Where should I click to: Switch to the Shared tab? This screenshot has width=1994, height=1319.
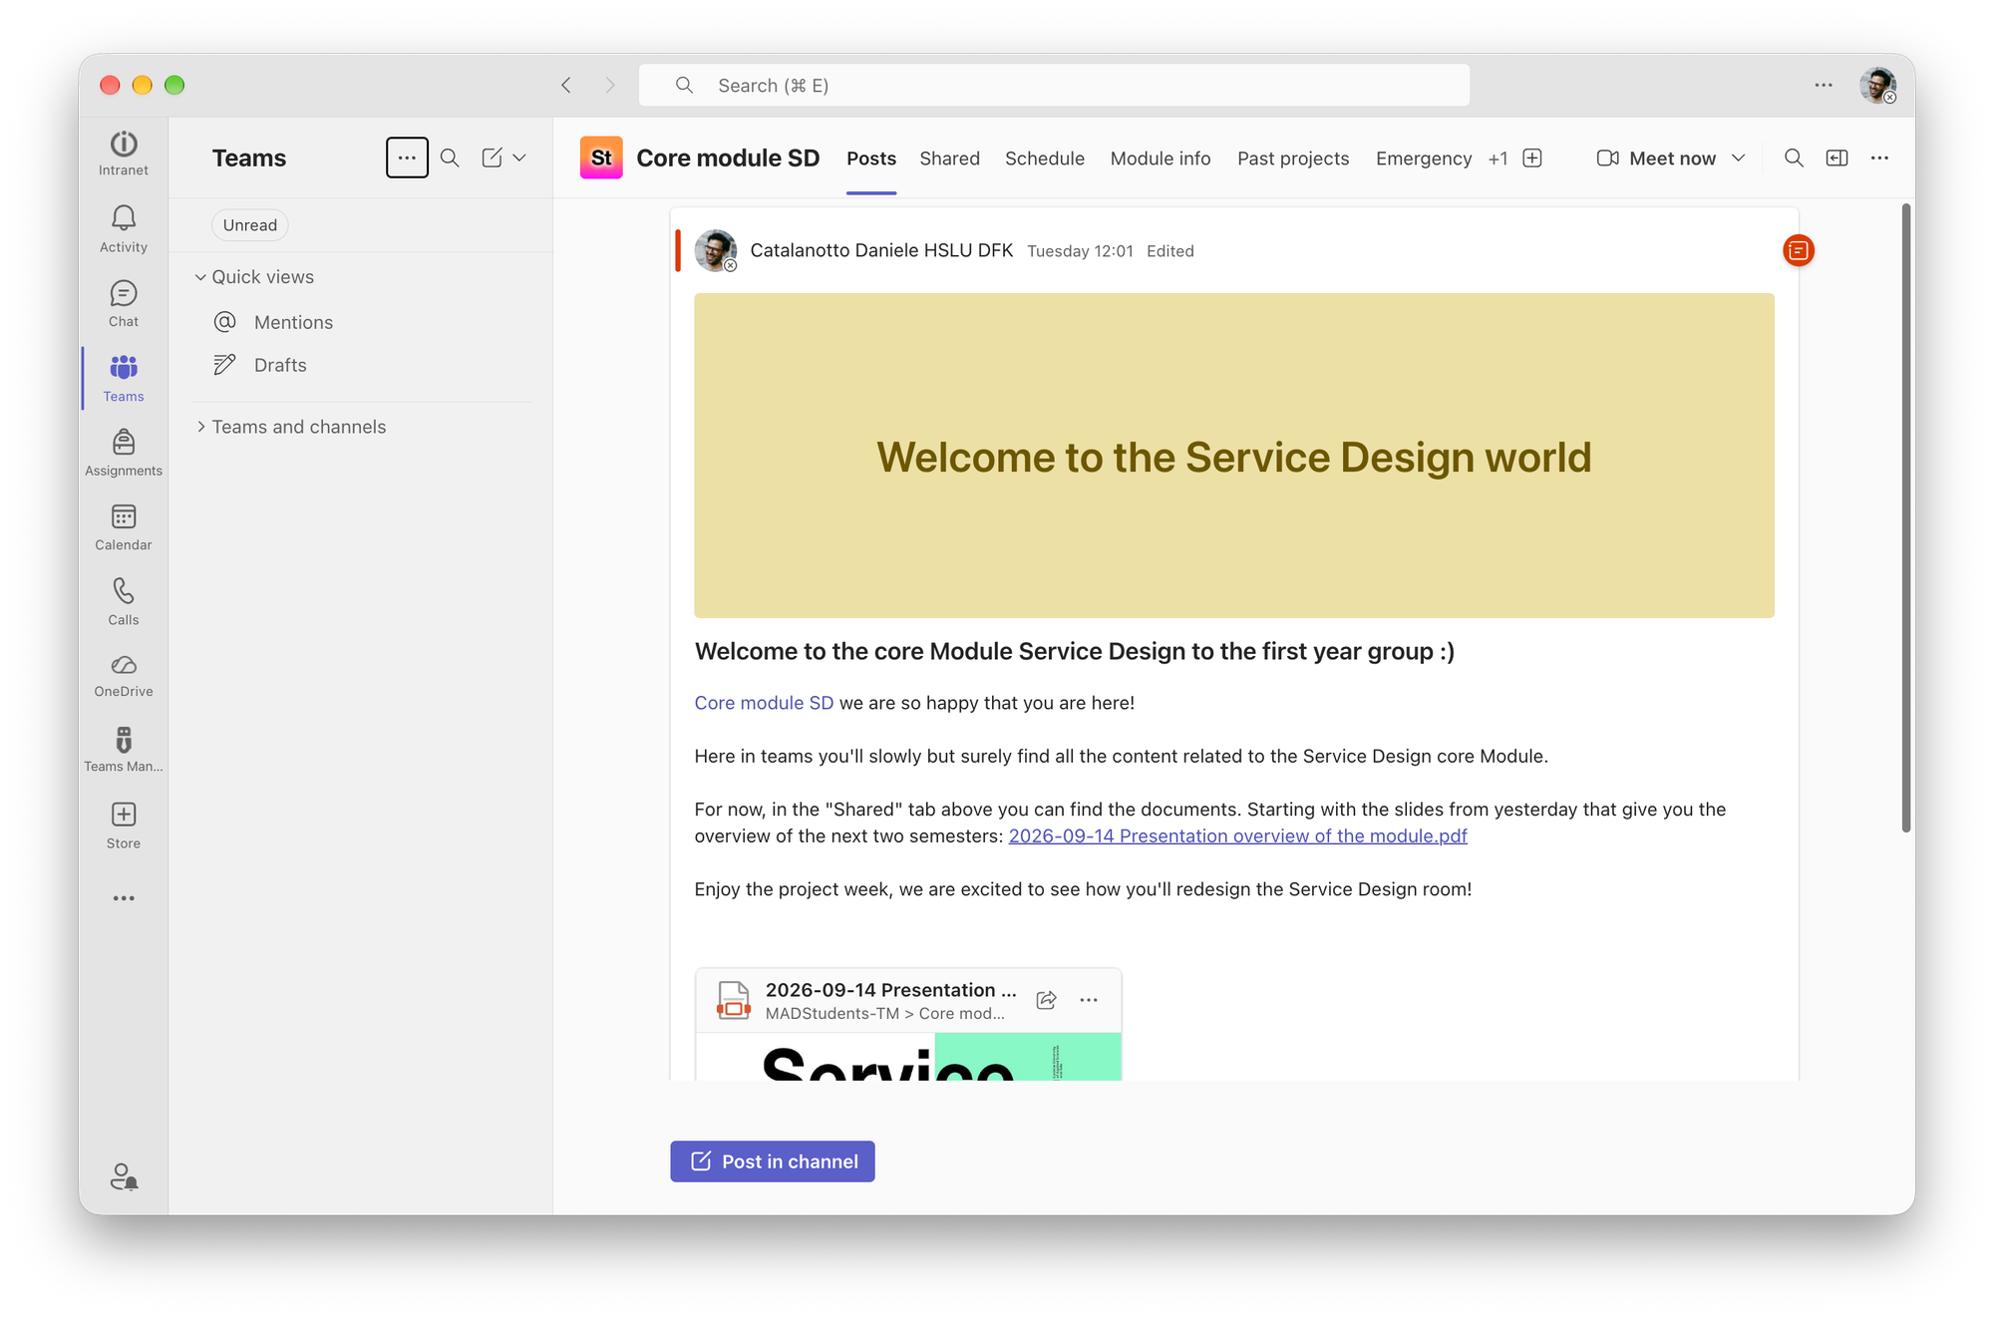(x=949, y=159)
